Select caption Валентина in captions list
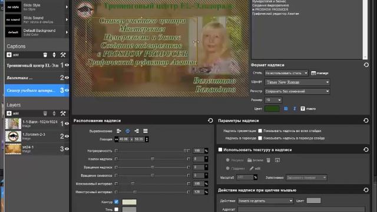 pos(37,78)
